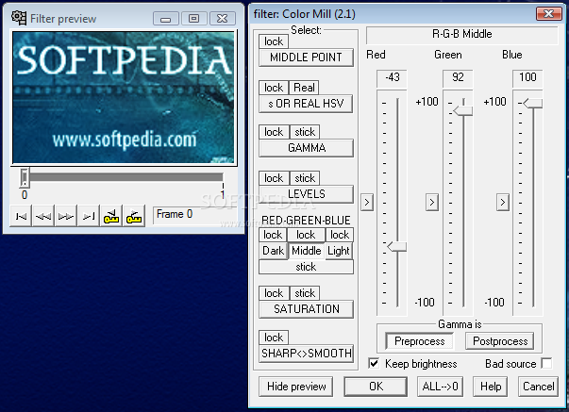Close the Filter preview window
Image resolution: width=569 pixels, height=412 pixels.
pyautogui.click(x=223, y=18)
